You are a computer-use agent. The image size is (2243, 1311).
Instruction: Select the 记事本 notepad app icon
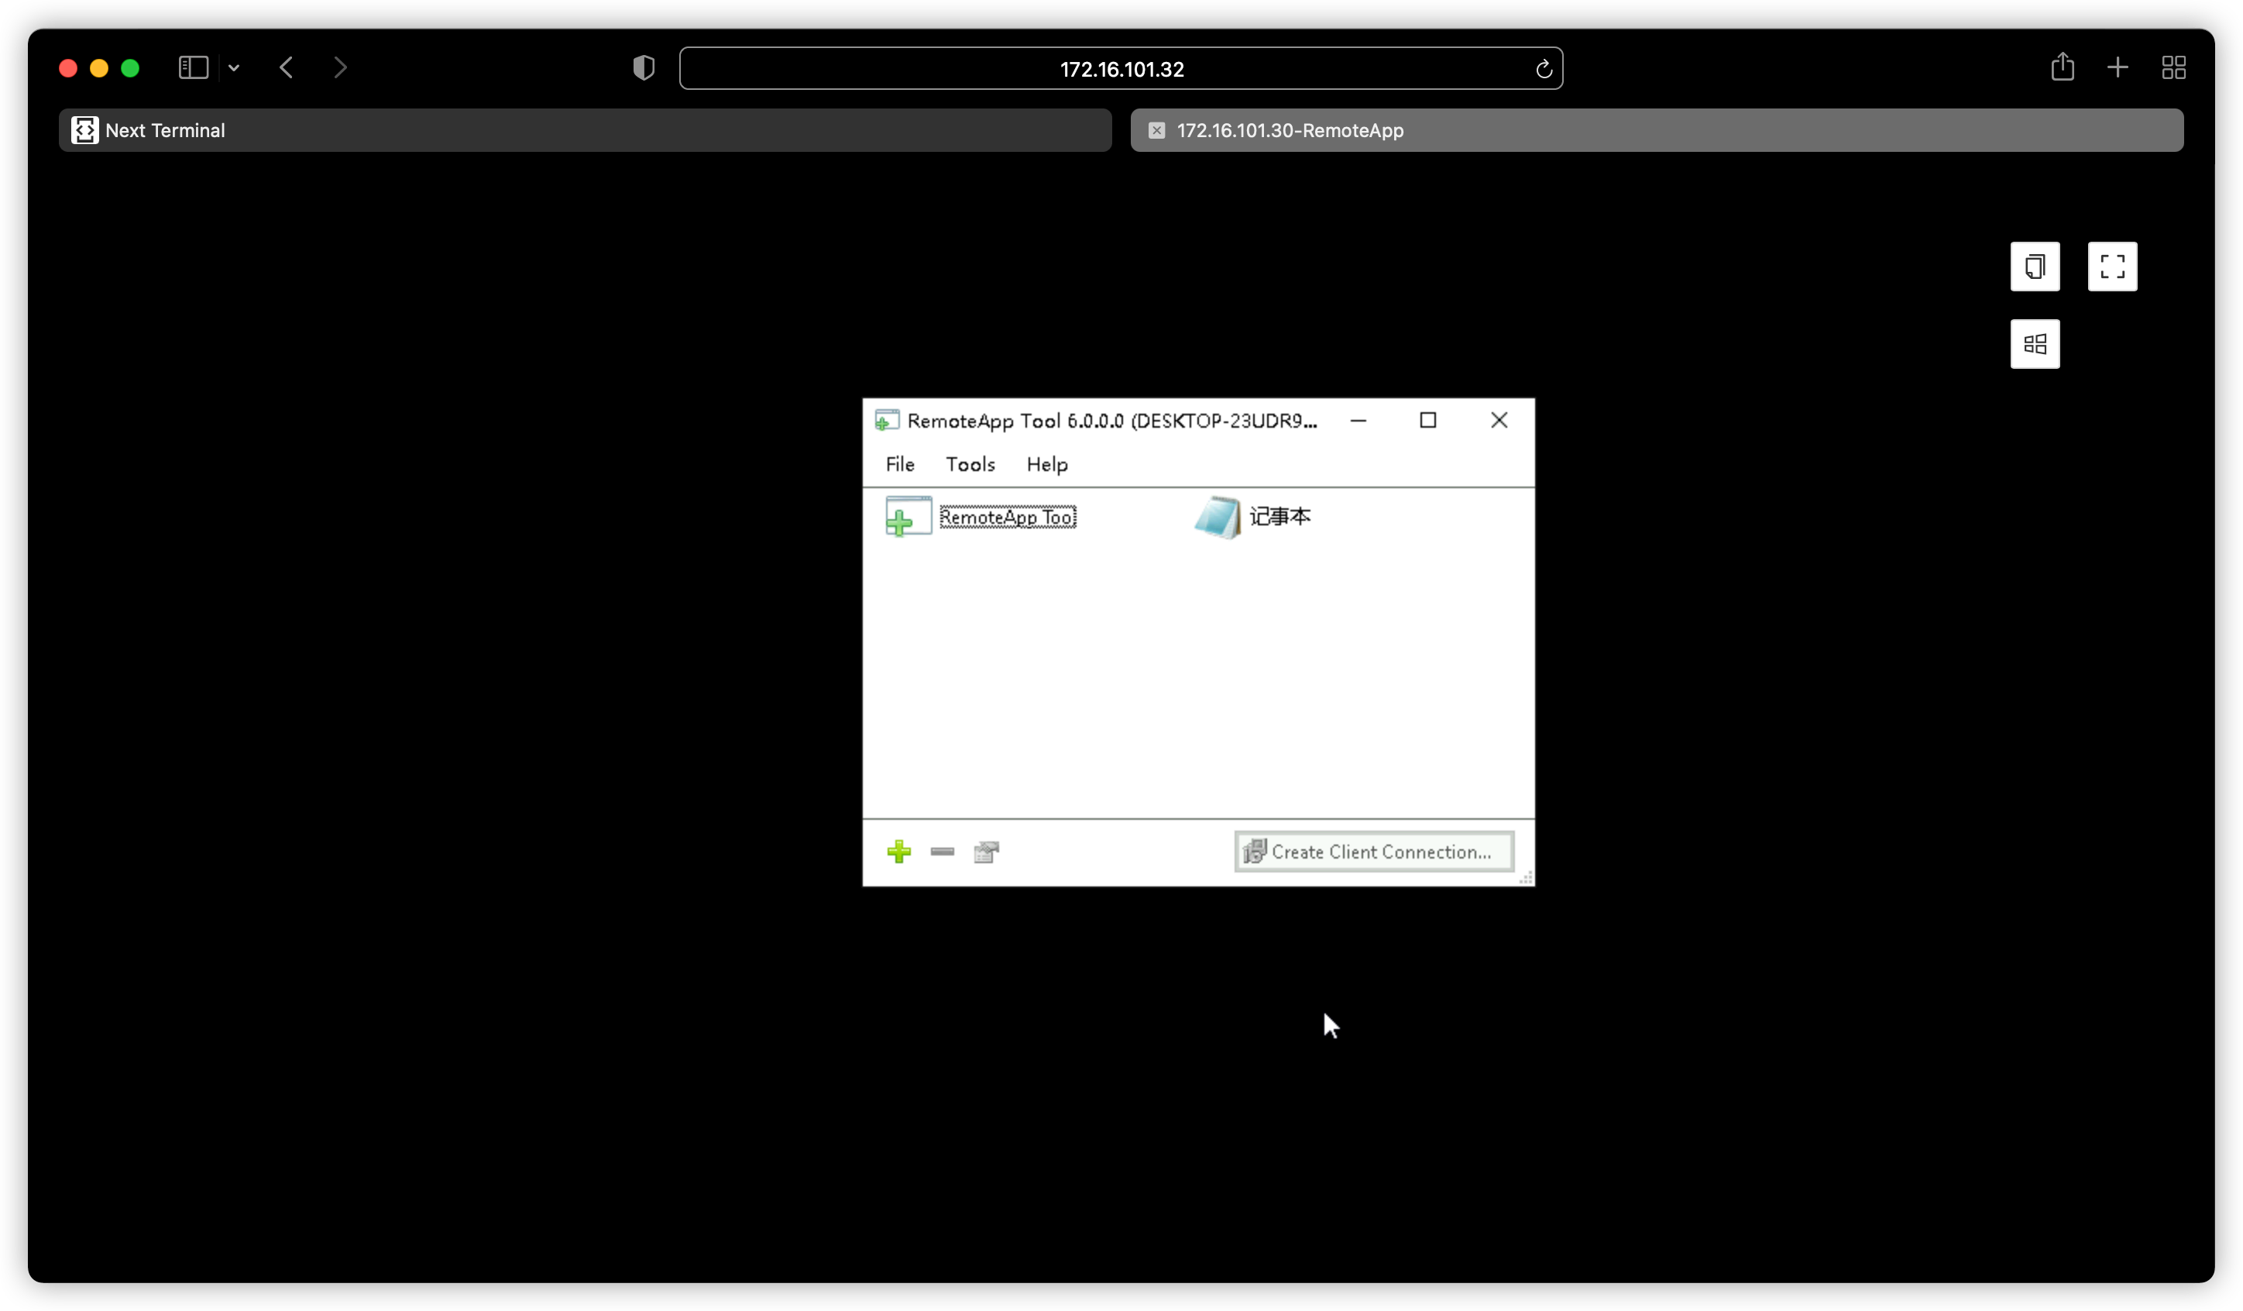(x=1217, y=518)
